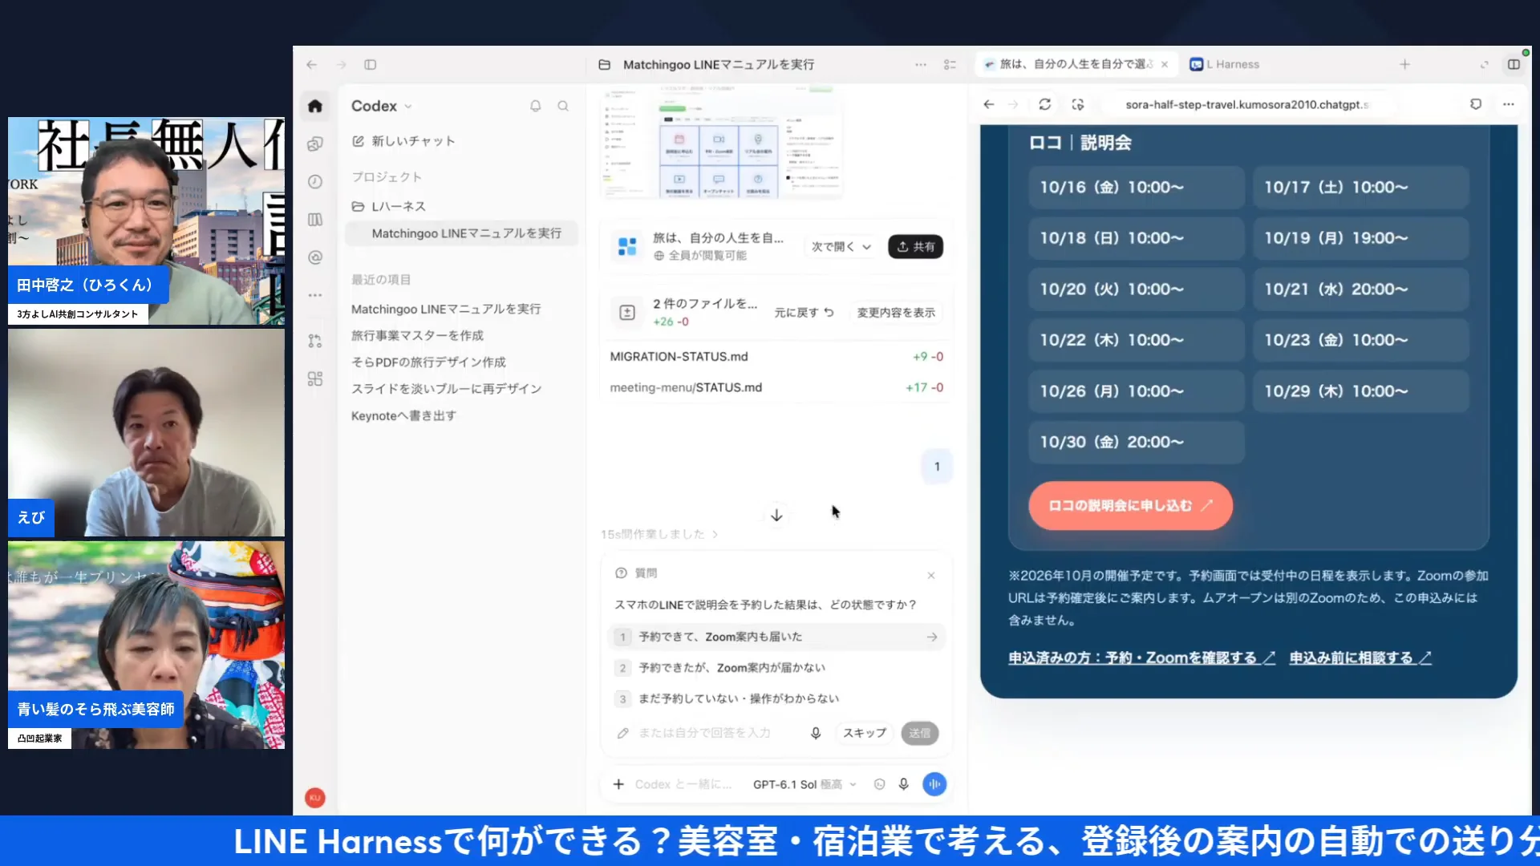Open search in Codex panel
This screenshot has height=866, width=1540.
click(x=563, y=106)
